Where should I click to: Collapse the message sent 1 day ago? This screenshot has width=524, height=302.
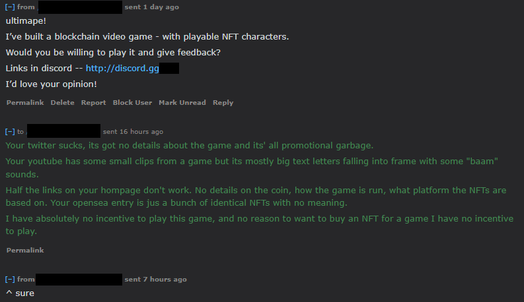(x=10, y=7)
